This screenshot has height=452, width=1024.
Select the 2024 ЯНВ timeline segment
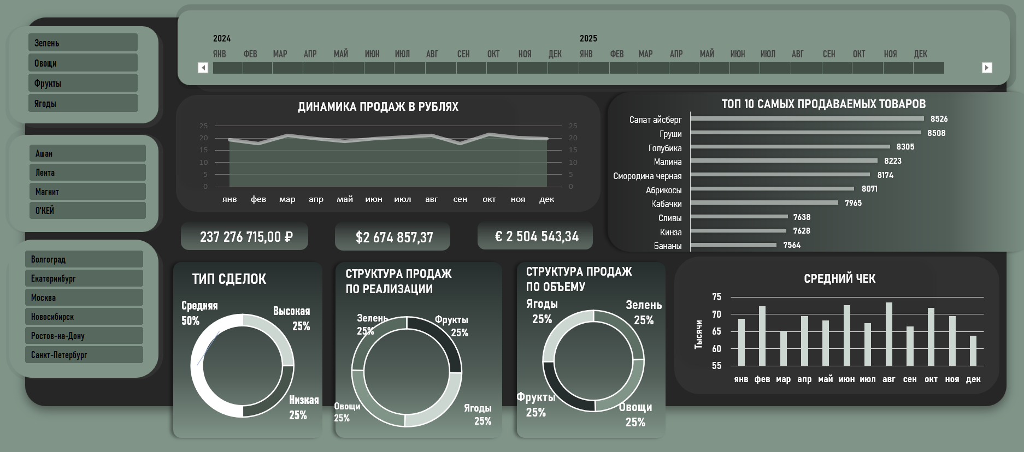pos(228,68)
